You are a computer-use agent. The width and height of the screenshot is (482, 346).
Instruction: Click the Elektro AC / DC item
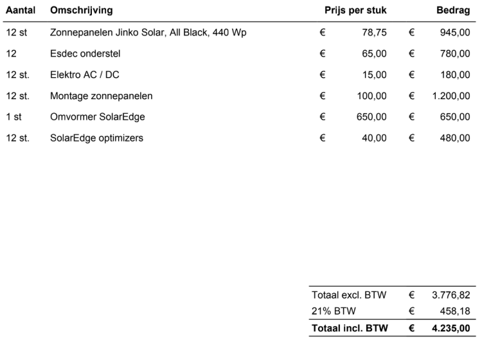point(84,75)
